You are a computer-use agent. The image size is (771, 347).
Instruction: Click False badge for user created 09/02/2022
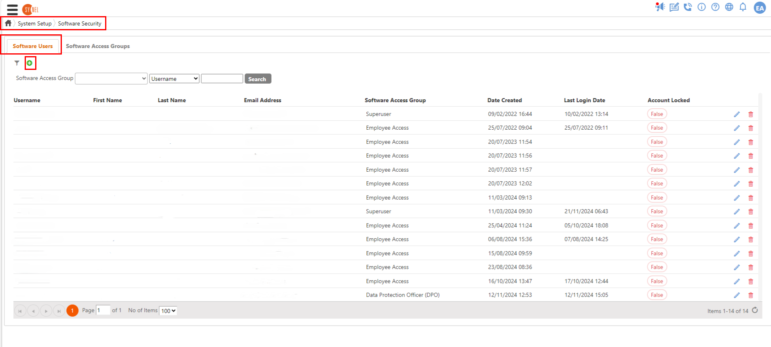(x=657, y=114)
